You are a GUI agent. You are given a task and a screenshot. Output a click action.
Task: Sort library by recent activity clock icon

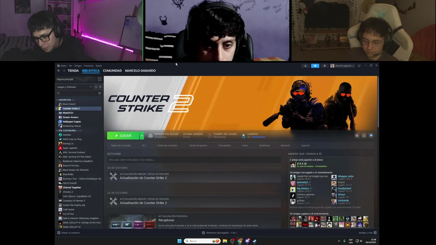coord(96,87)
